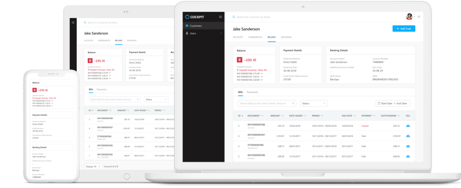Sort laptop table by Payment column
Viewport: 461px width, 188px height.
pos(368,116)
